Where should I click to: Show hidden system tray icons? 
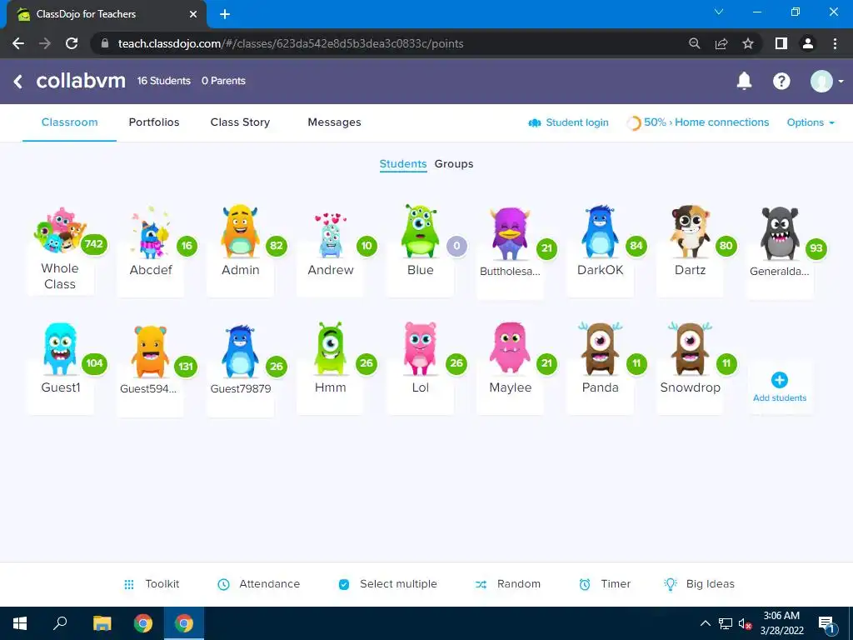[705, 623]
